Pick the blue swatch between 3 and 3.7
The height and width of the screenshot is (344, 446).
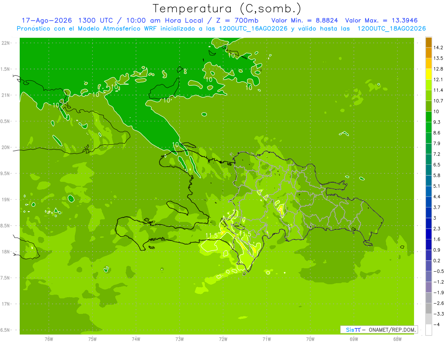[x=429, y=213]
